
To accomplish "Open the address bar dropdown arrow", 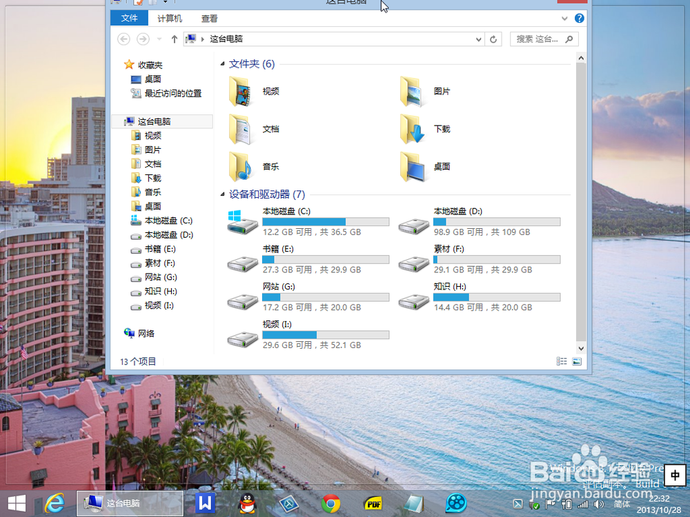I will (477, 39).
